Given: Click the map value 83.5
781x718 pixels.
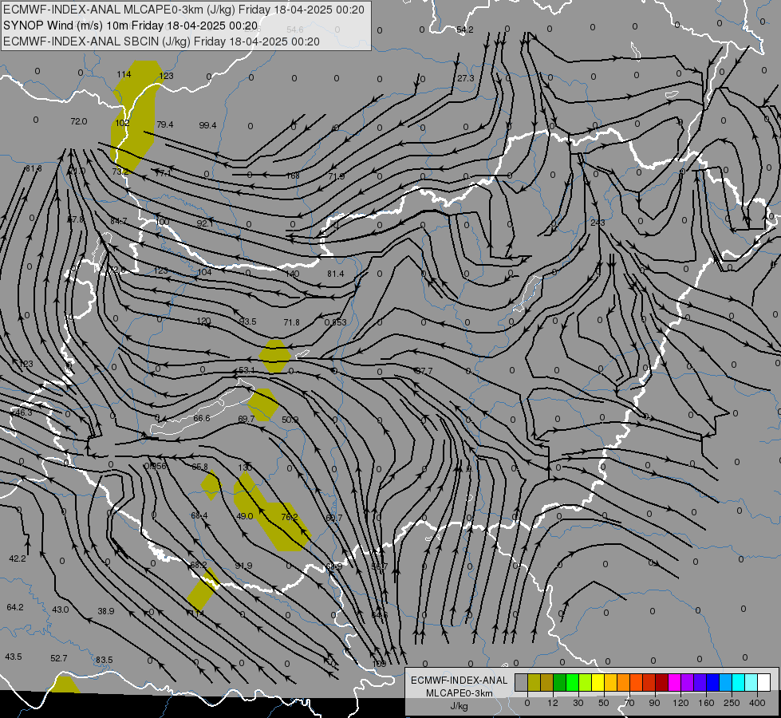Looking at the screenshot, I should tap(104, 660).
